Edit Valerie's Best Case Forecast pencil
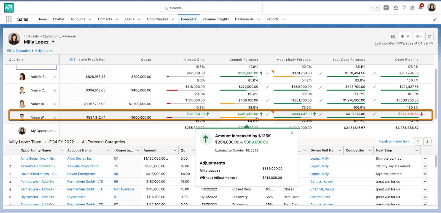The width and height of the screenshot is (441, 213). pyautogui.click(x=374, y=73)
